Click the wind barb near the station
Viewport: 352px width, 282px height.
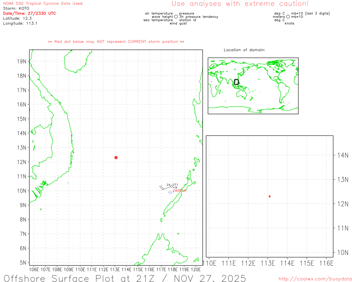point(164,188)
